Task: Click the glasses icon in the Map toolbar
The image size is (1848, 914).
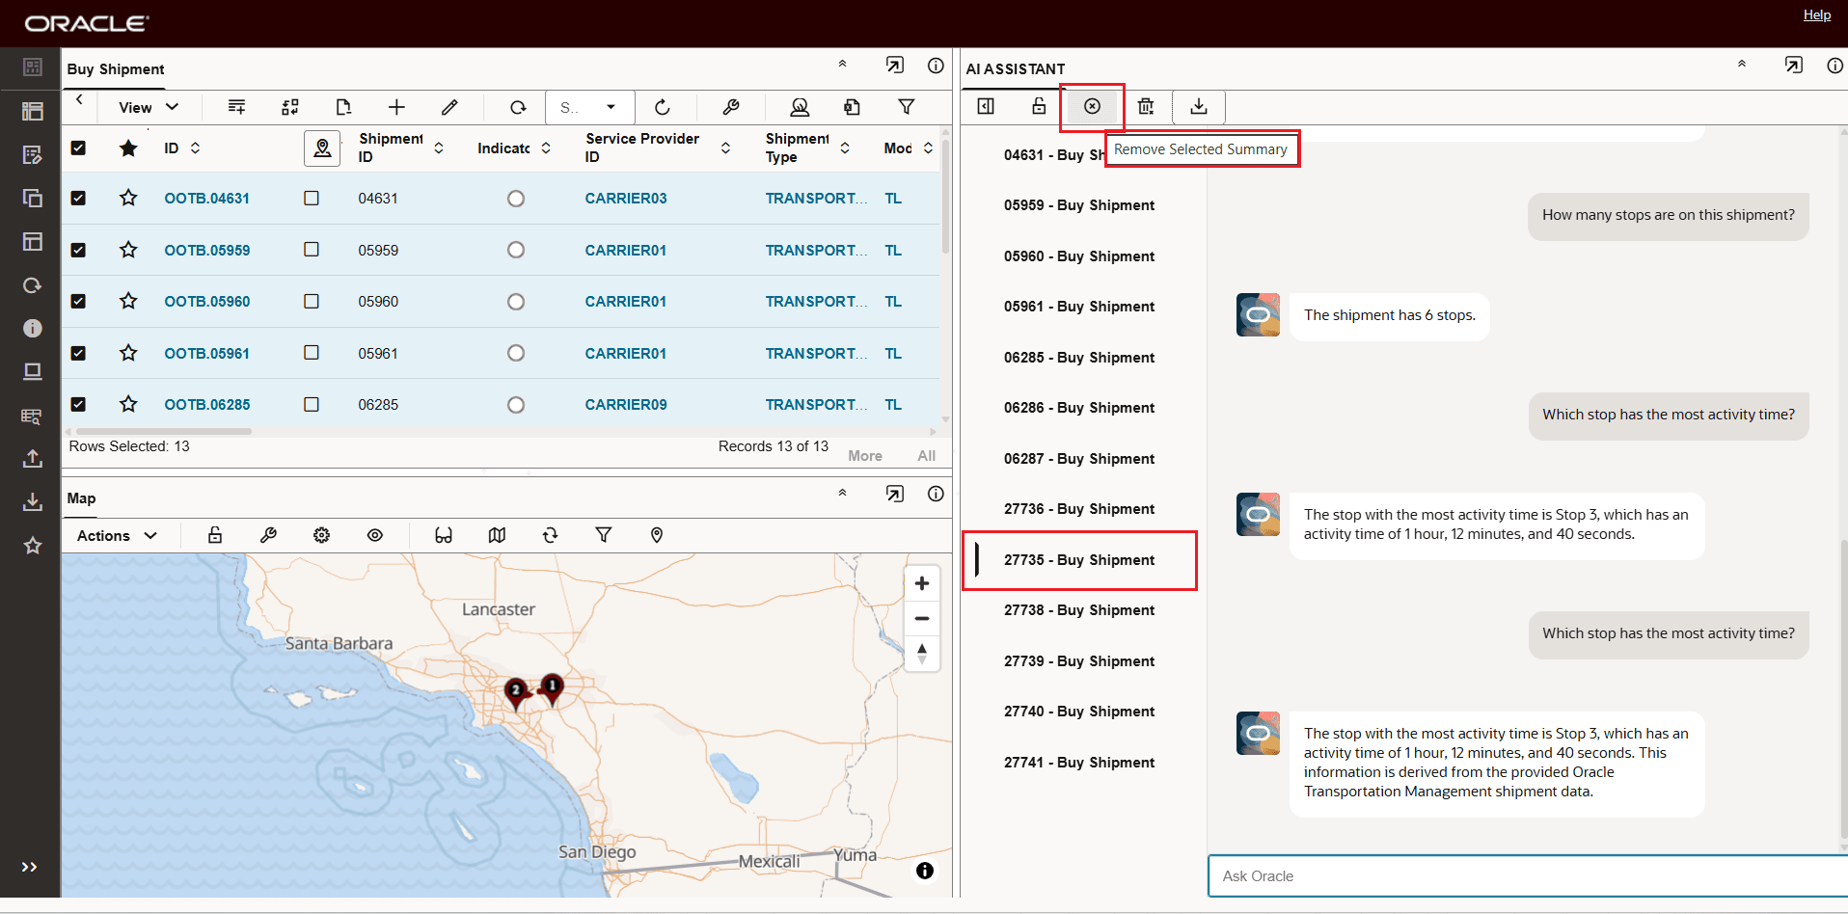Action: pos(444,535)
